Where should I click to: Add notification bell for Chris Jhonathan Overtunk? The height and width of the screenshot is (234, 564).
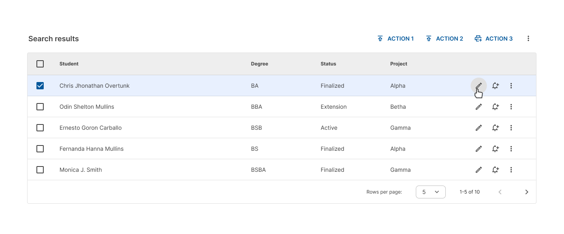495,86
